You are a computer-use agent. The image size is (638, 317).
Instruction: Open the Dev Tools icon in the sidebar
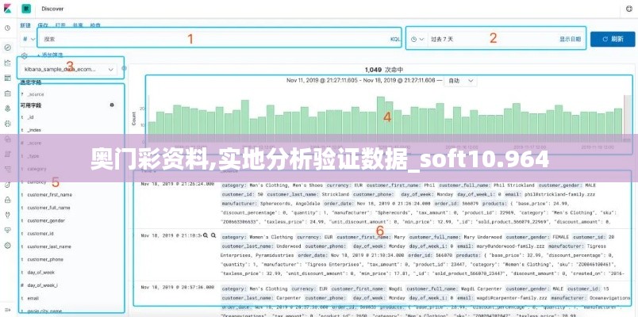[x=7, y=215]
